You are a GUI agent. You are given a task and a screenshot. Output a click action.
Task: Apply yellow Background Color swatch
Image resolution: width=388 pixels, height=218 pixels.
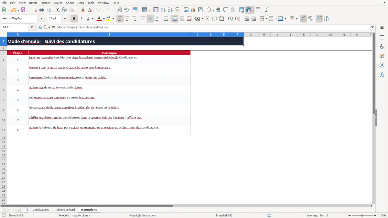click(109, 19)
